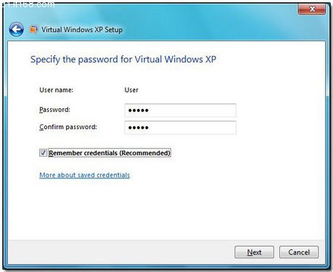333x272 pixels.
Task: Click the Specify the password heading
Action: 123,59
